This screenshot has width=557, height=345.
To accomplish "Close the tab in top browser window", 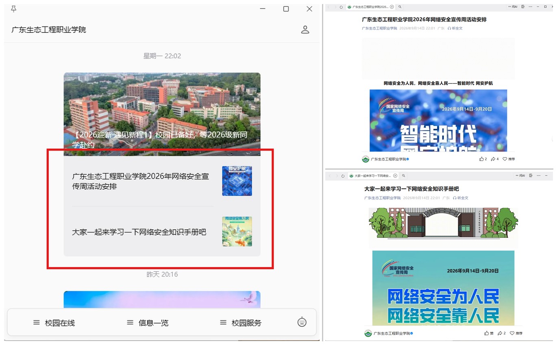I will [392, 7].
